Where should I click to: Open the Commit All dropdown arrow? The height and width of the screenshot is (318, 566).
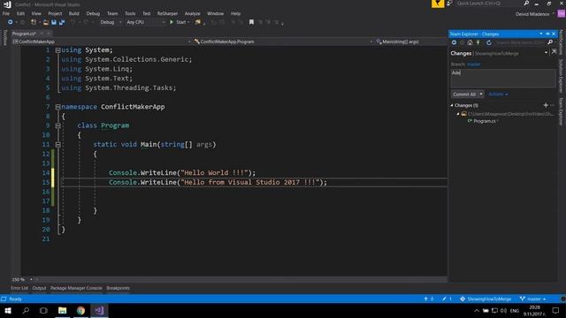click(x=481, y=95)
